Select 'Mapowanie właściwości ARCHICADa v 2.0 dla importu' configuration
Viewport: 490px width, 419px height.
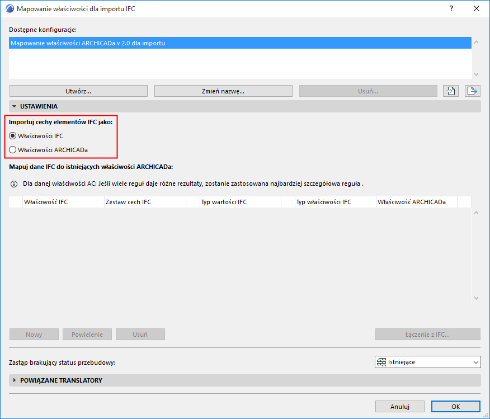click(240, 43)
